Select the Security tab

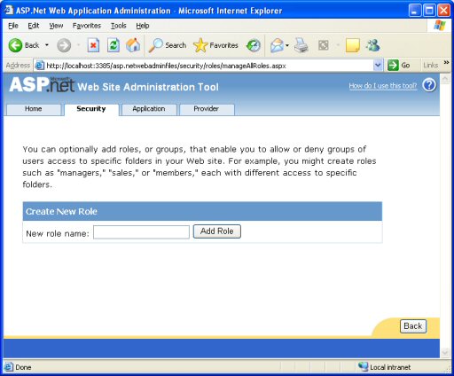(91, 109)
